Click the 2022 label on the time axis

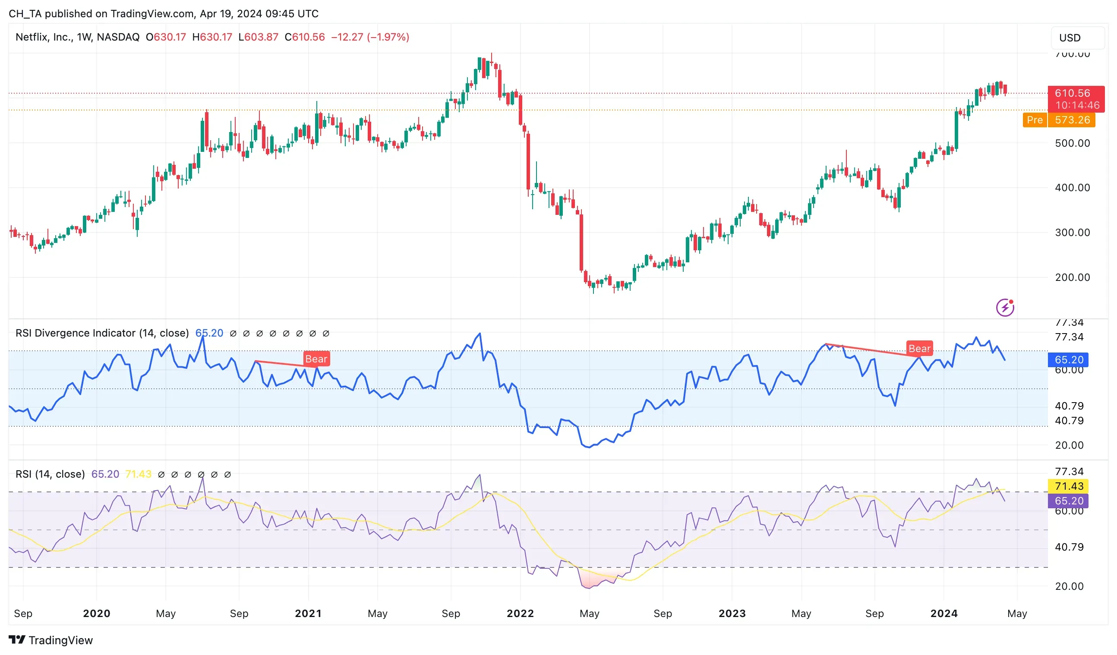pos(520,613)
